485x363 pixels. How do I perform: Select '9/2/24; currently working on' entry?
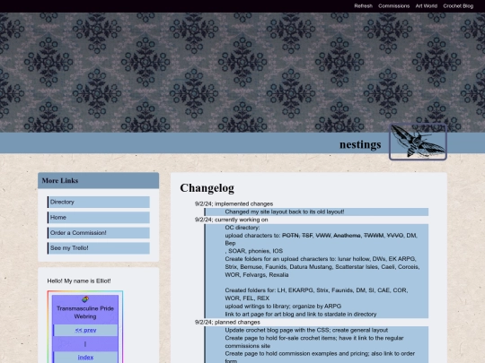click(x=232, y=220)
